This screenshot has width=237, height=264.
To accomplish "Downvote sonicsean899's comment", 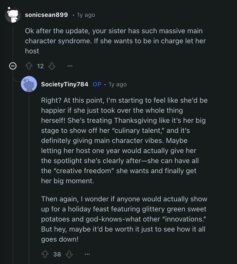I will click(x=52, y=66).
